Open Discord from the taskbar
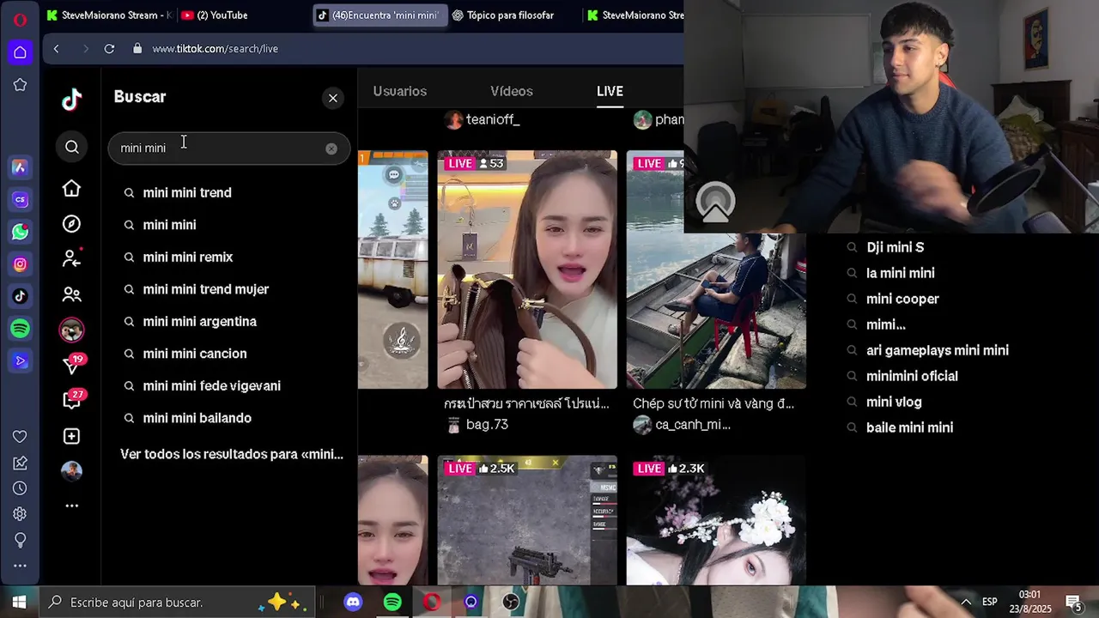 (353, 603)
